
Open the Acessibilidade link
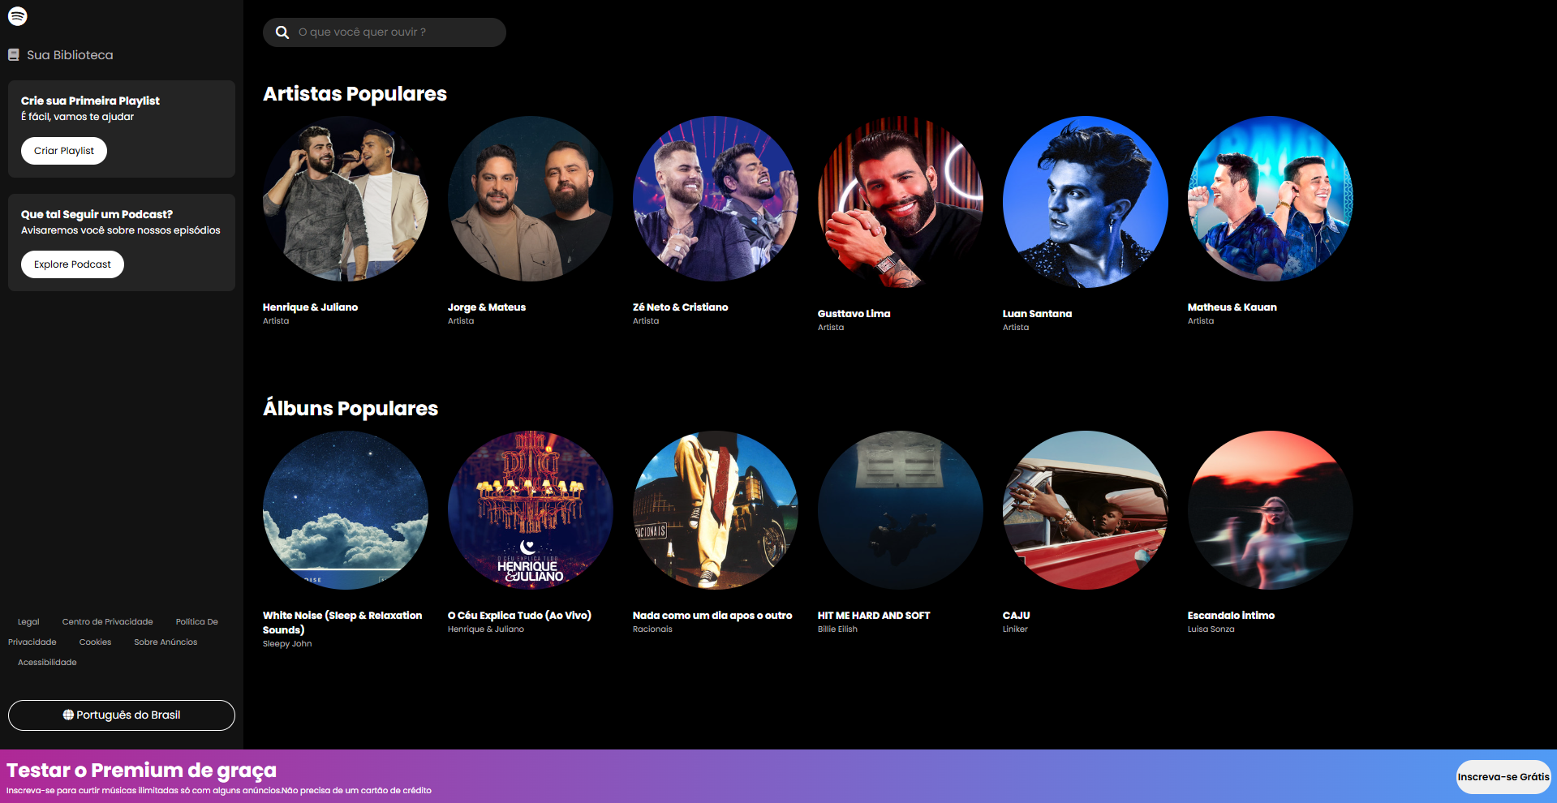tap(47, 663)
